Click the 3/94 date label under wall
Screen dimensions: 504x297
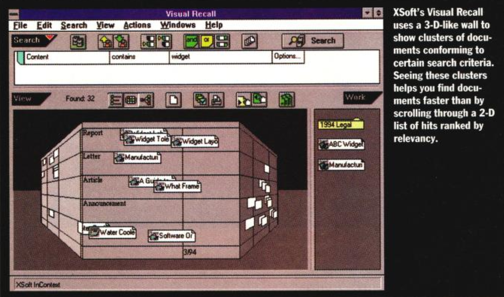(x=189, y=253)
